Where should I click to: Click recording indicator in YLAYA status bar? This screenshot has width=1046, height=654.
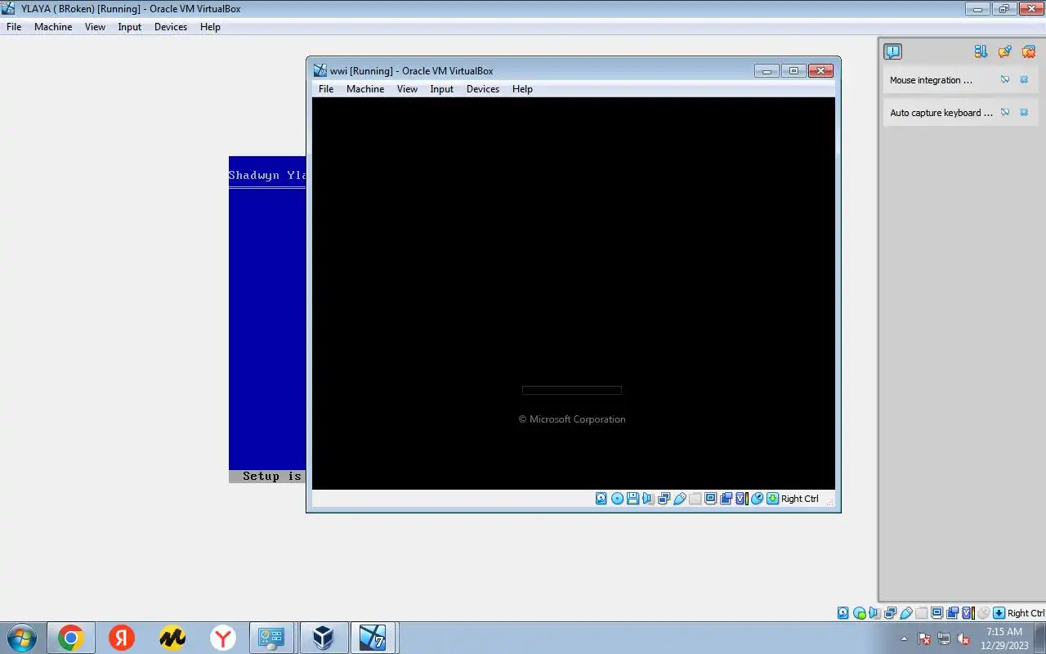pos(952,613)
